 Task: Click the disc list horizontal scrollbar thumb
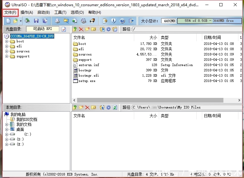(x=150, y=100)
